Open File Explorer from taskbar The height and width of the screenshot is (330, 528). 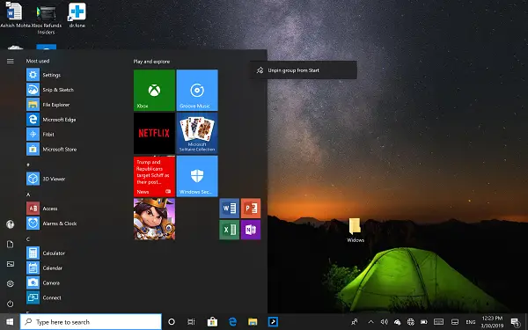click(253, 322)
